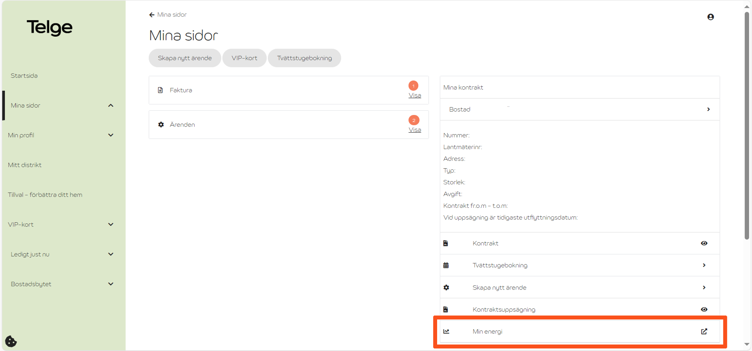The image size is (752, 351).
Task: Click the Tvättstugebokning pill button
Action: coord(304,58)
